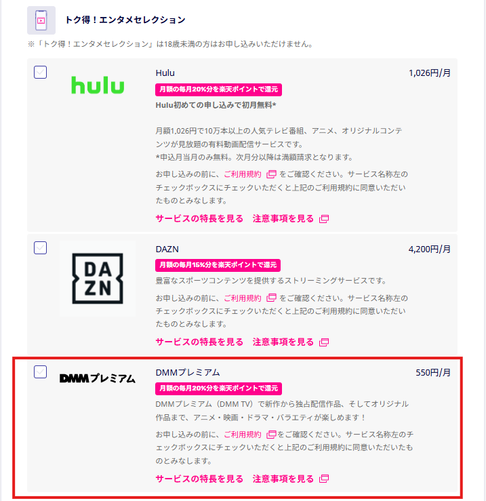
Task: Click external-window icon beside DMM ご利用規約
Action: click(271, 434)
